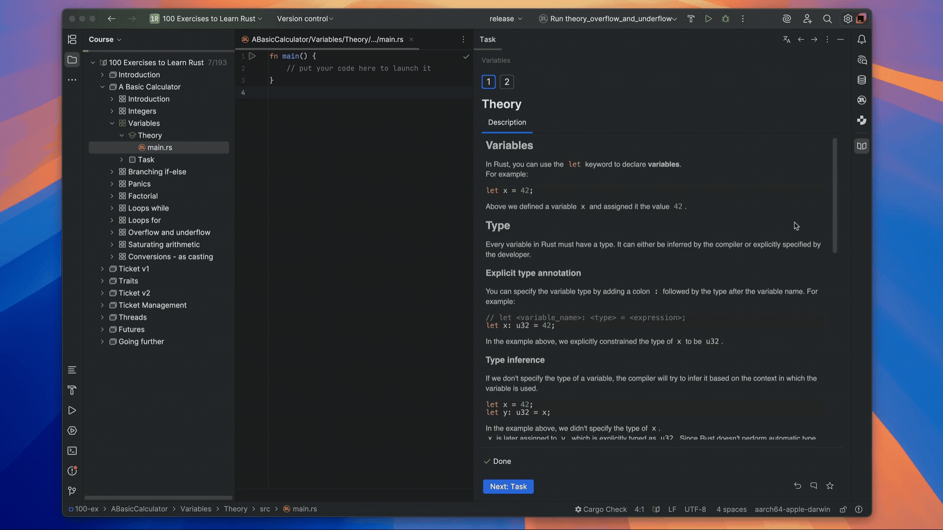
Task: Open the Cargo tool window icon in right sidebar
Action: (861, 100)
